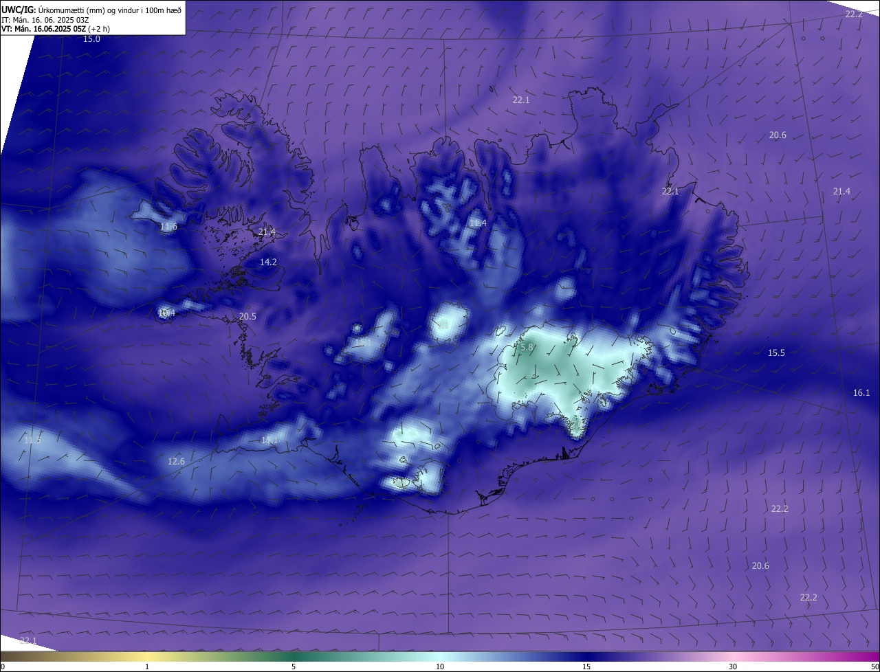Click the 11.4 value label on the map

[x=478, y=223]
